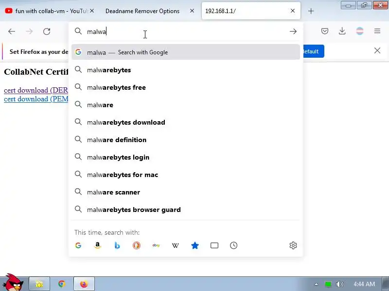Open the cert download (DER) link
Viewport: 389px width, 291px height.
pos(36,90)
